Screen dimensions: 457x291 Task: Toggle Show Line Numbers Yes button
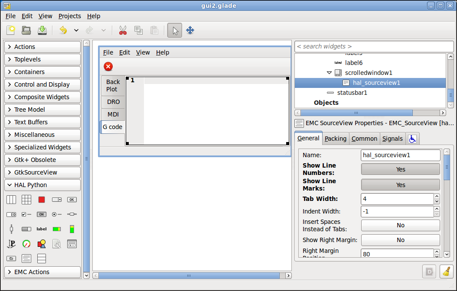[x=401, y=169]
